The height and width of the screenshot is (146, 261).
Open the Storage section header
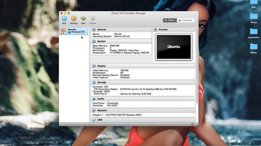pyautogui.click(x=143, y=82)
